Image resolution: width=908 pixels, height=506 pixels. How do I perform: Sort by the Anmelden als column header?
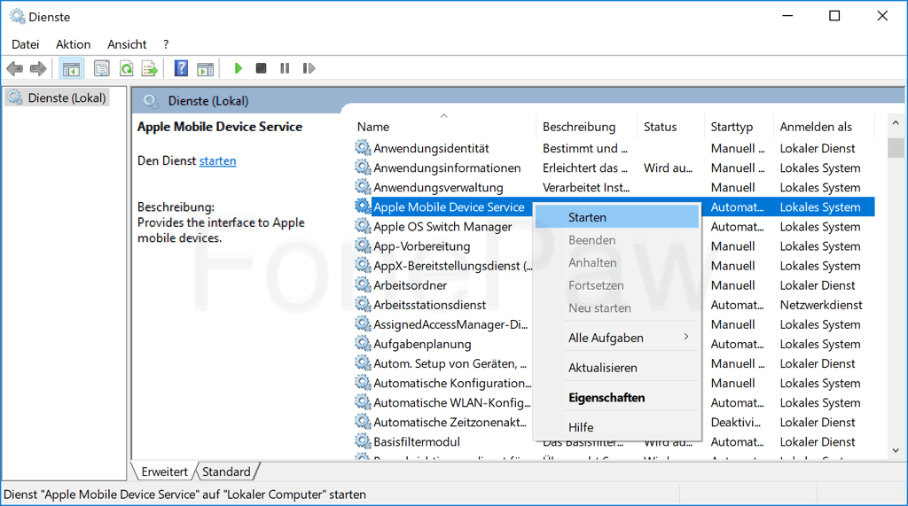click(x=824, y=127)
